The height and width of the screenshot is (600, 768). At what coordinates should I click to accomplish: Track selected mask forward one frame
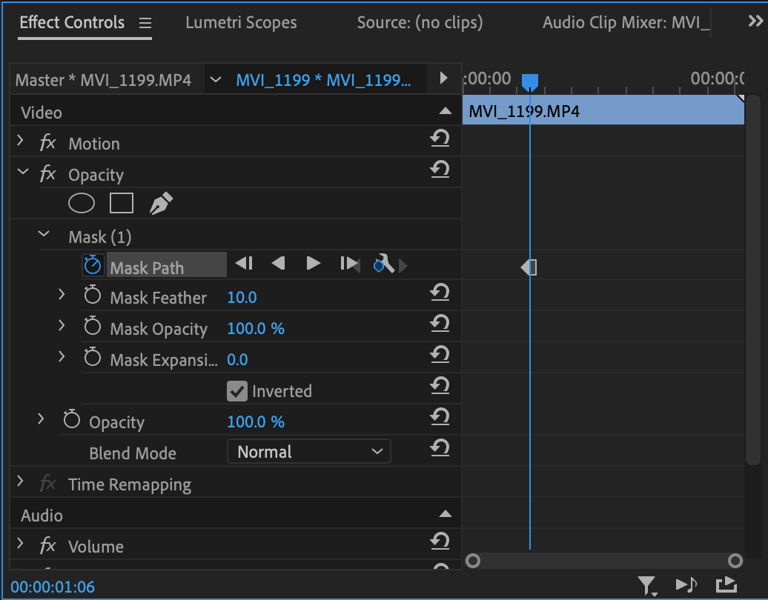tap(348, 264)
